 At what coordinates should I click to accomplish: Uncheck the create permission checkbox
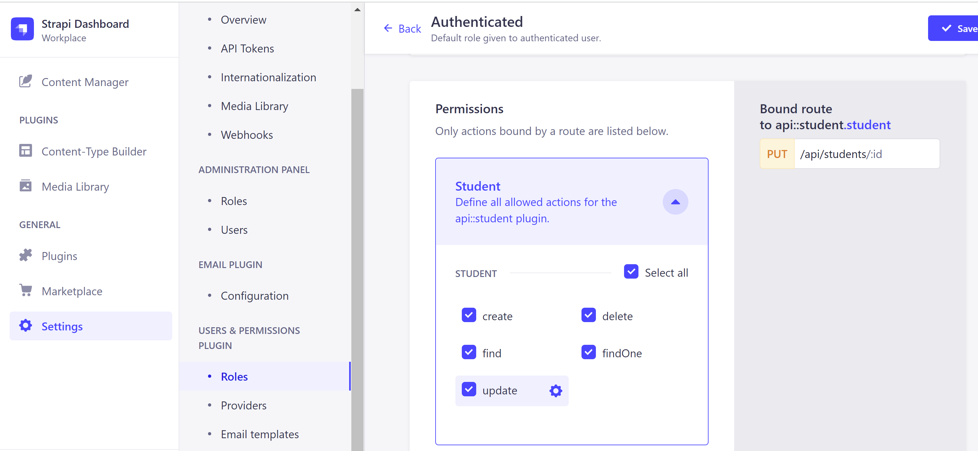(x=469, y=315)
